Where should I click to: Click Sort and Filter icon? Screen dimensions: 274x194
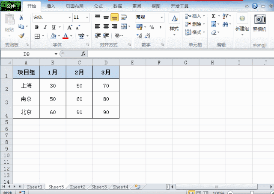[x=225, y=16]
